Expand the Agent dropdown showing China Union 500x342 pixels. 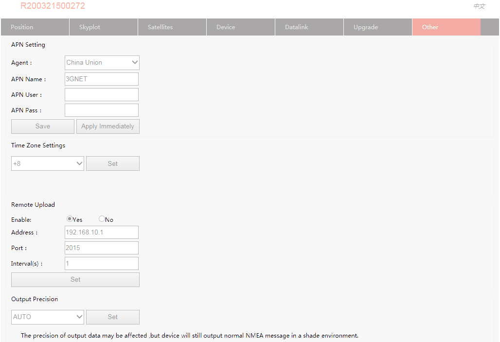click(102, 63)
